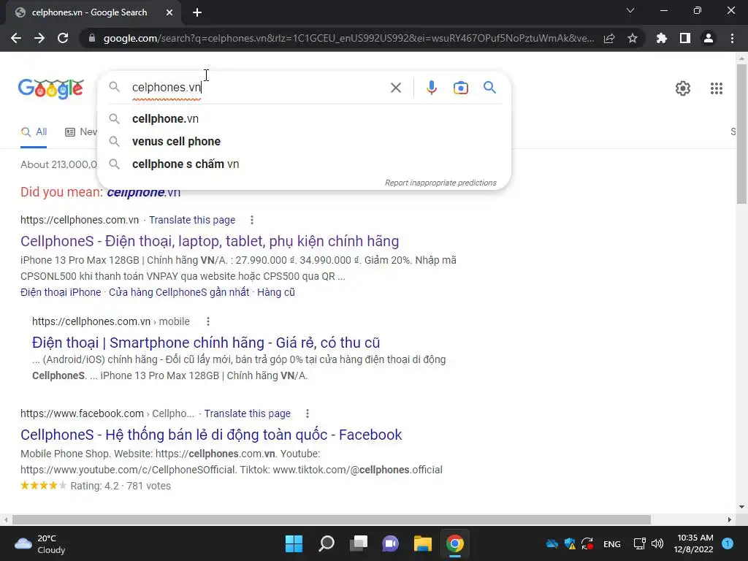Viewport: 748px width, 561px height.
Task: Translate the cellphones.com.vn result page
Action: [x=192, y=220]
